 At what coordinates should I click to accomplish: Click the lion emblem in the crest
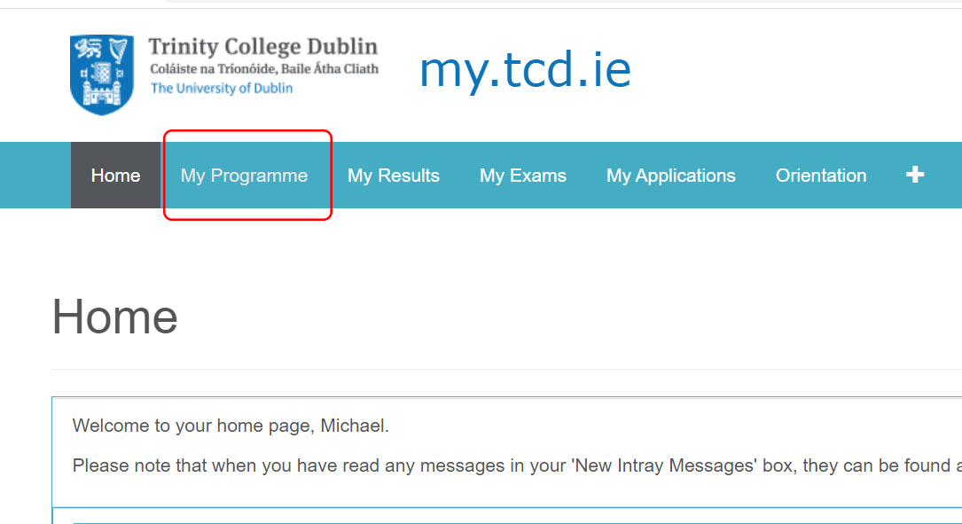click(x=89, y=49)
